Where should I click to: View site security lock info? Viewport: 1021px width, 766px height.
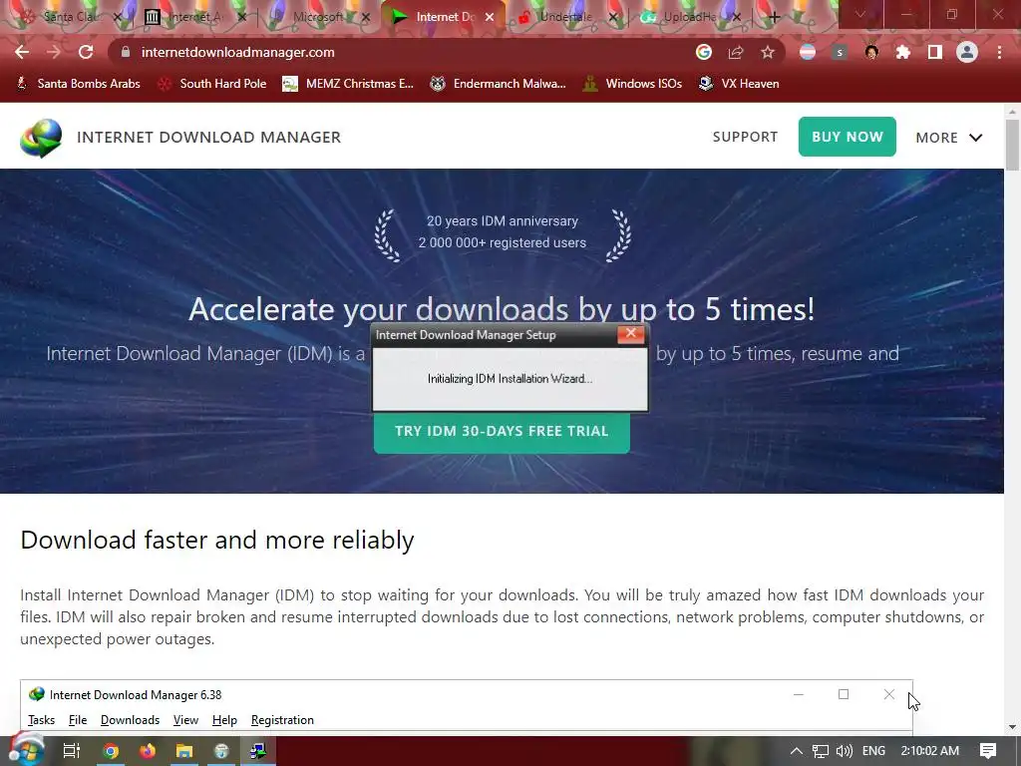tap(126, 52)
